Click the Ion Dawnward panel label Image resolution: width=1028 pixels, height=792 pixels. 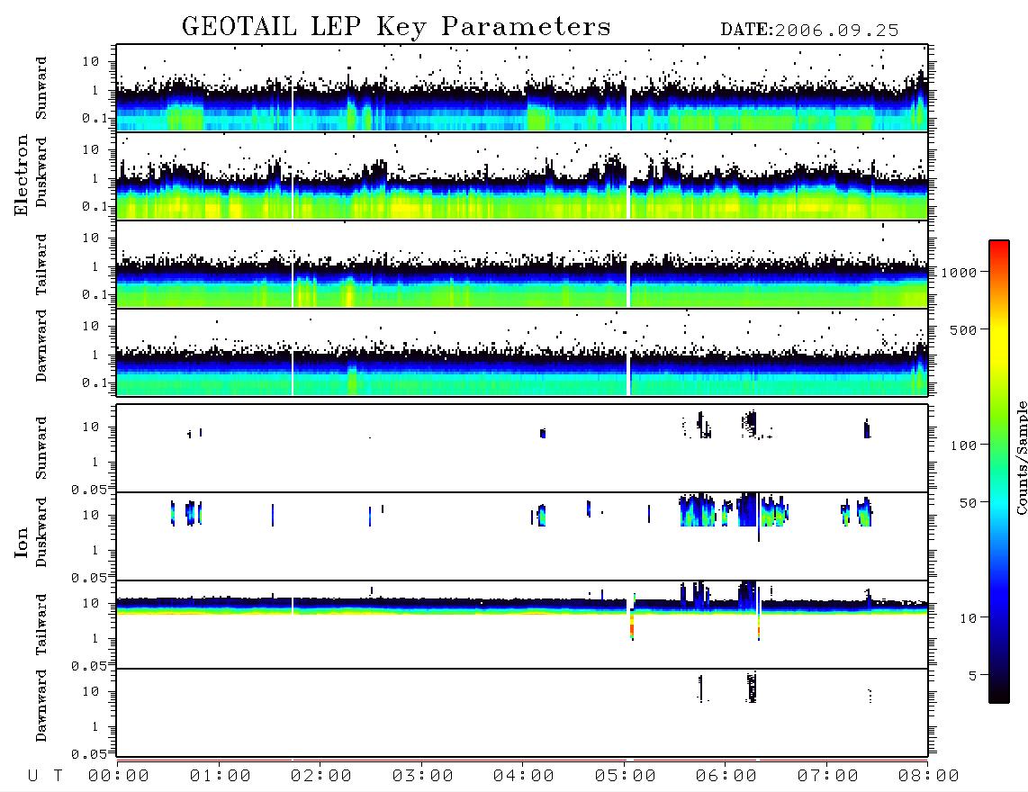coord(41,706)
